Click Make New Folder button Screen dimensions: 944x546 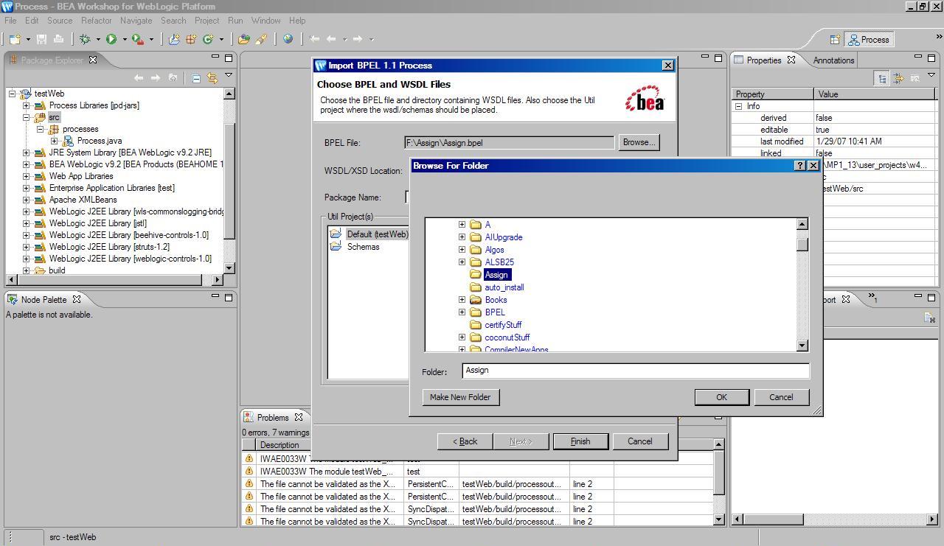(x=460, y=397)
